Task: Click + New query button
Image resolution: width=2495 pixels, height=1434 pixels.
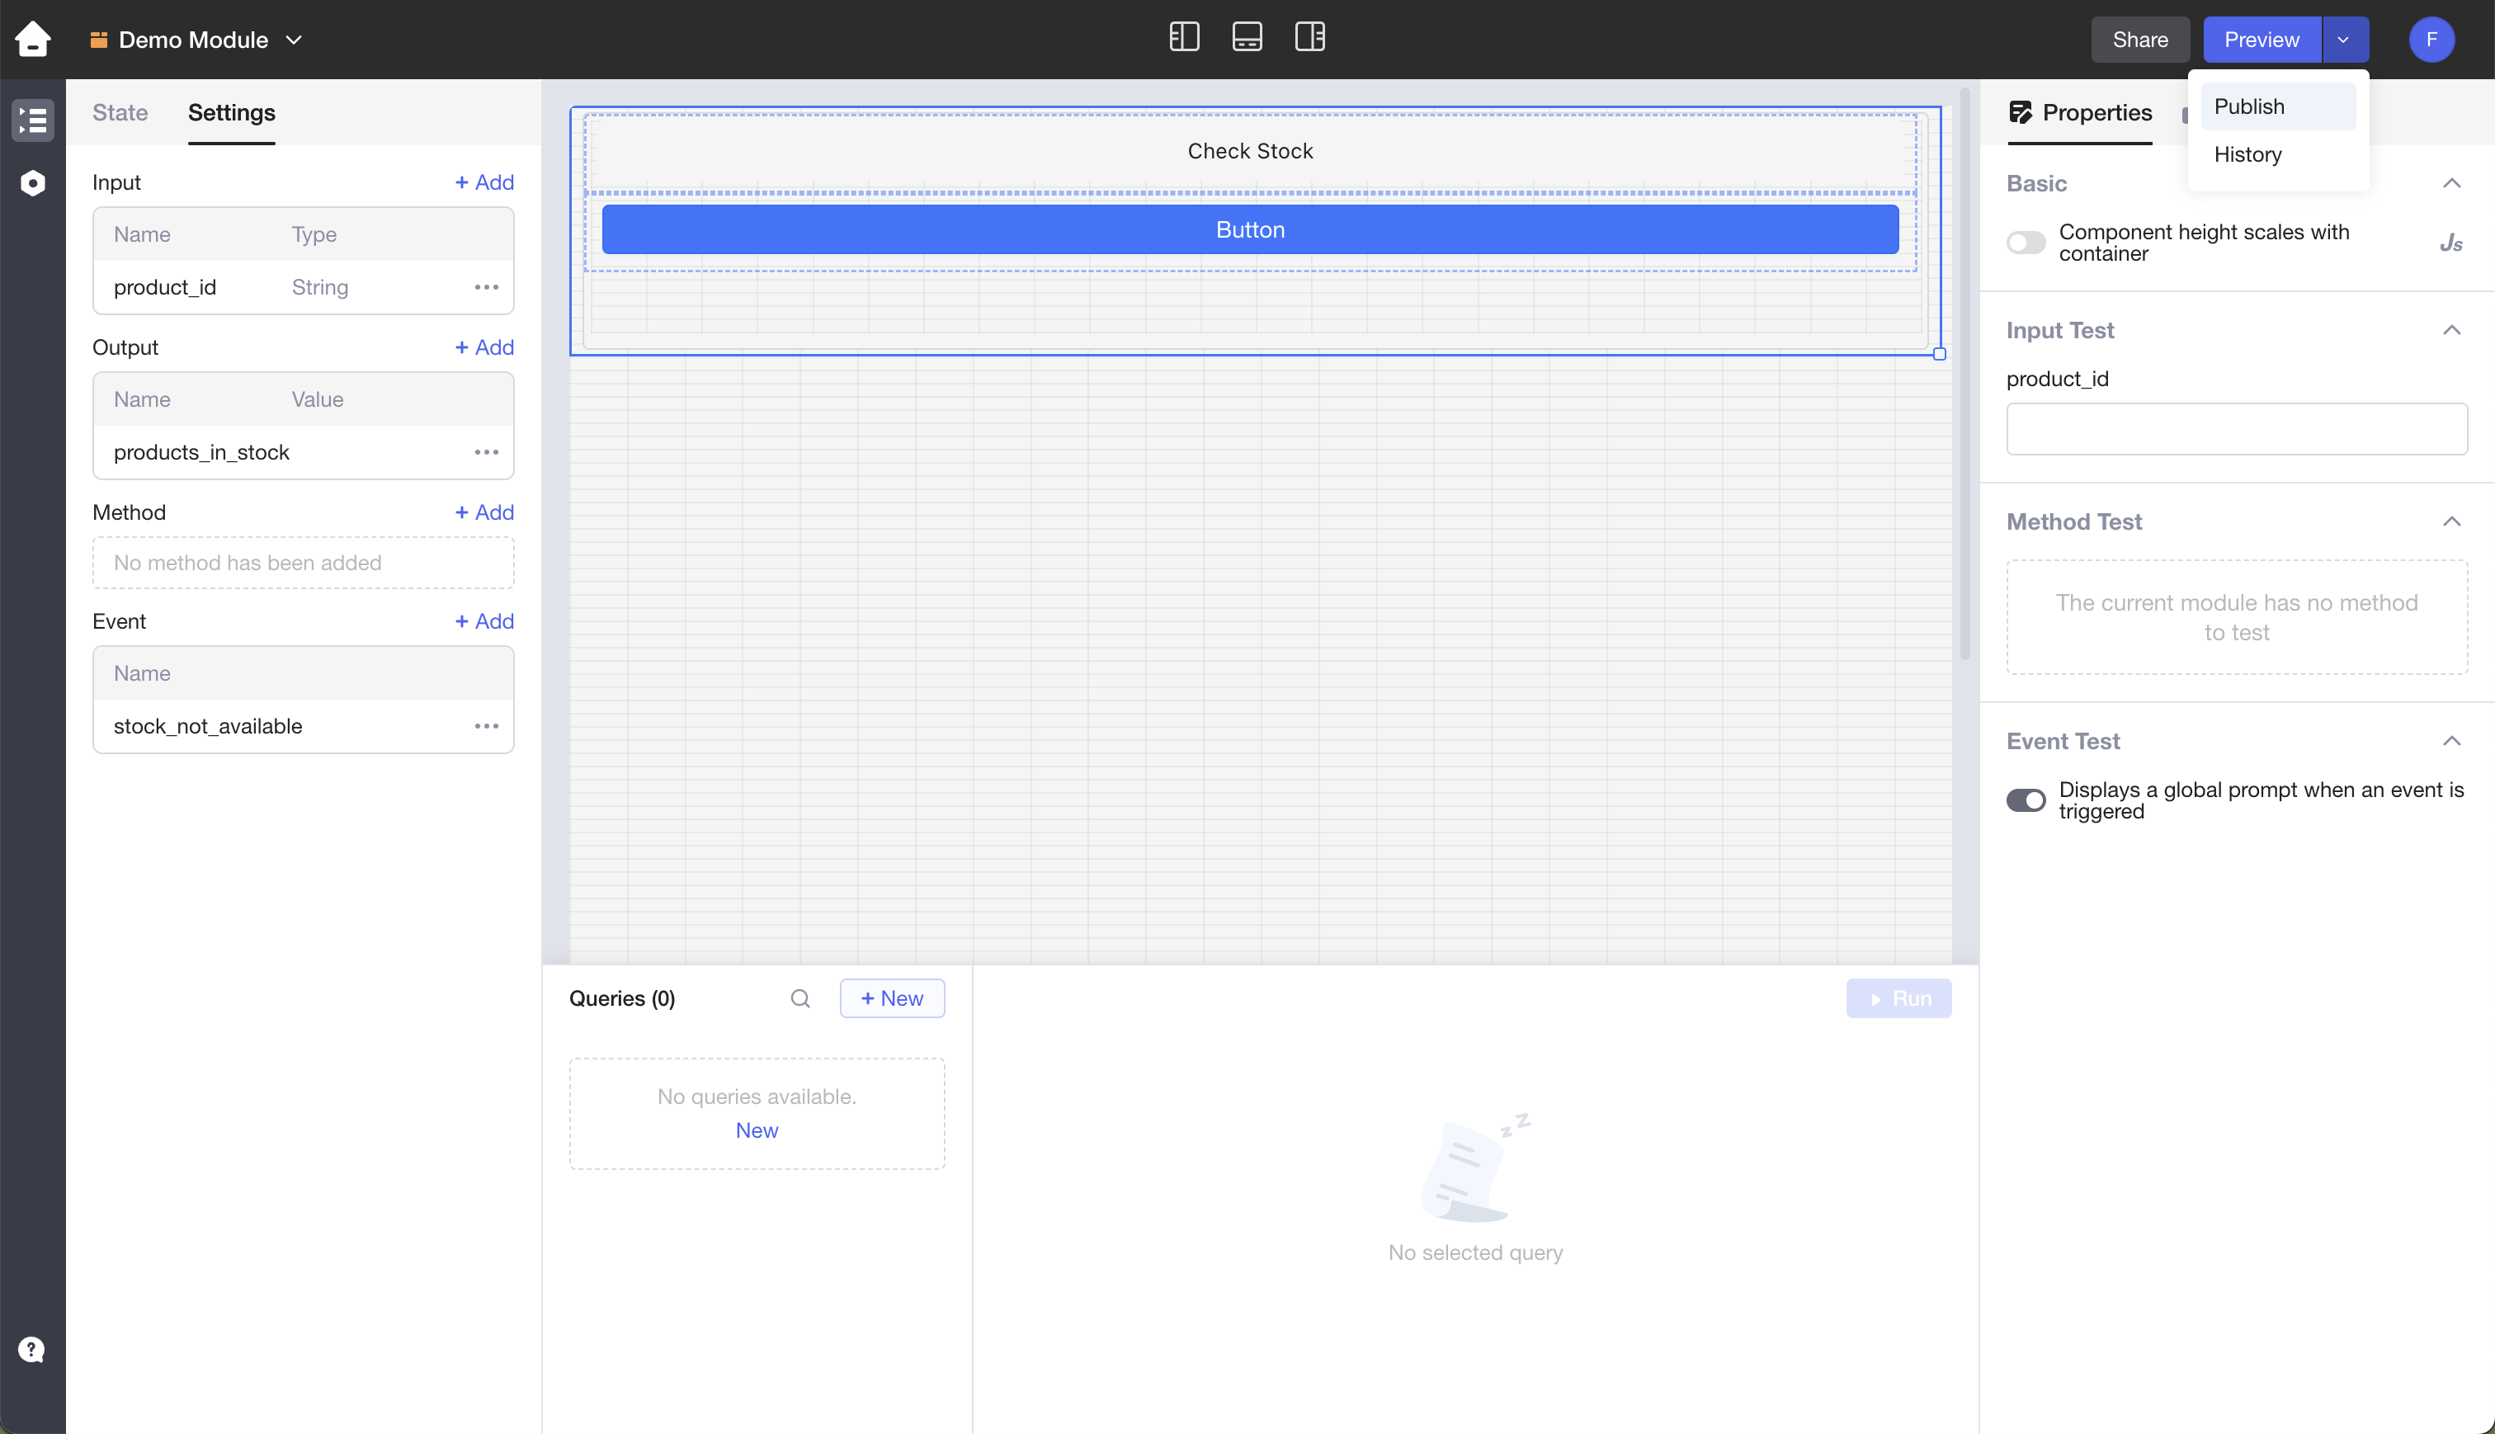Action: [891, 998]
